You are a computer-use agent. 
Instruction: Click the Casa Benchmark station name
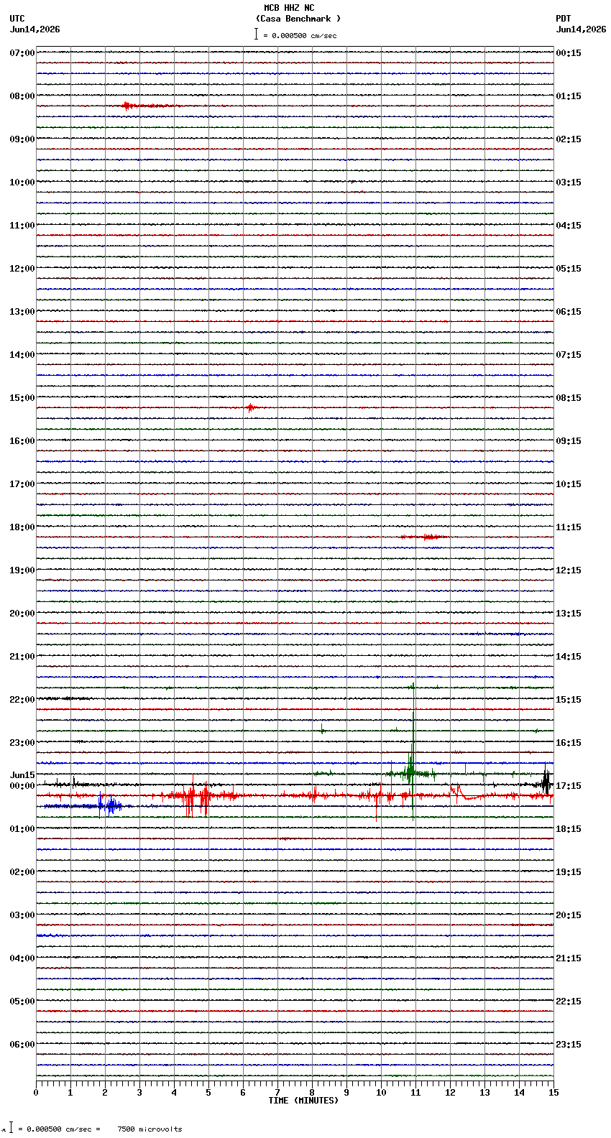tap(298, 19)
